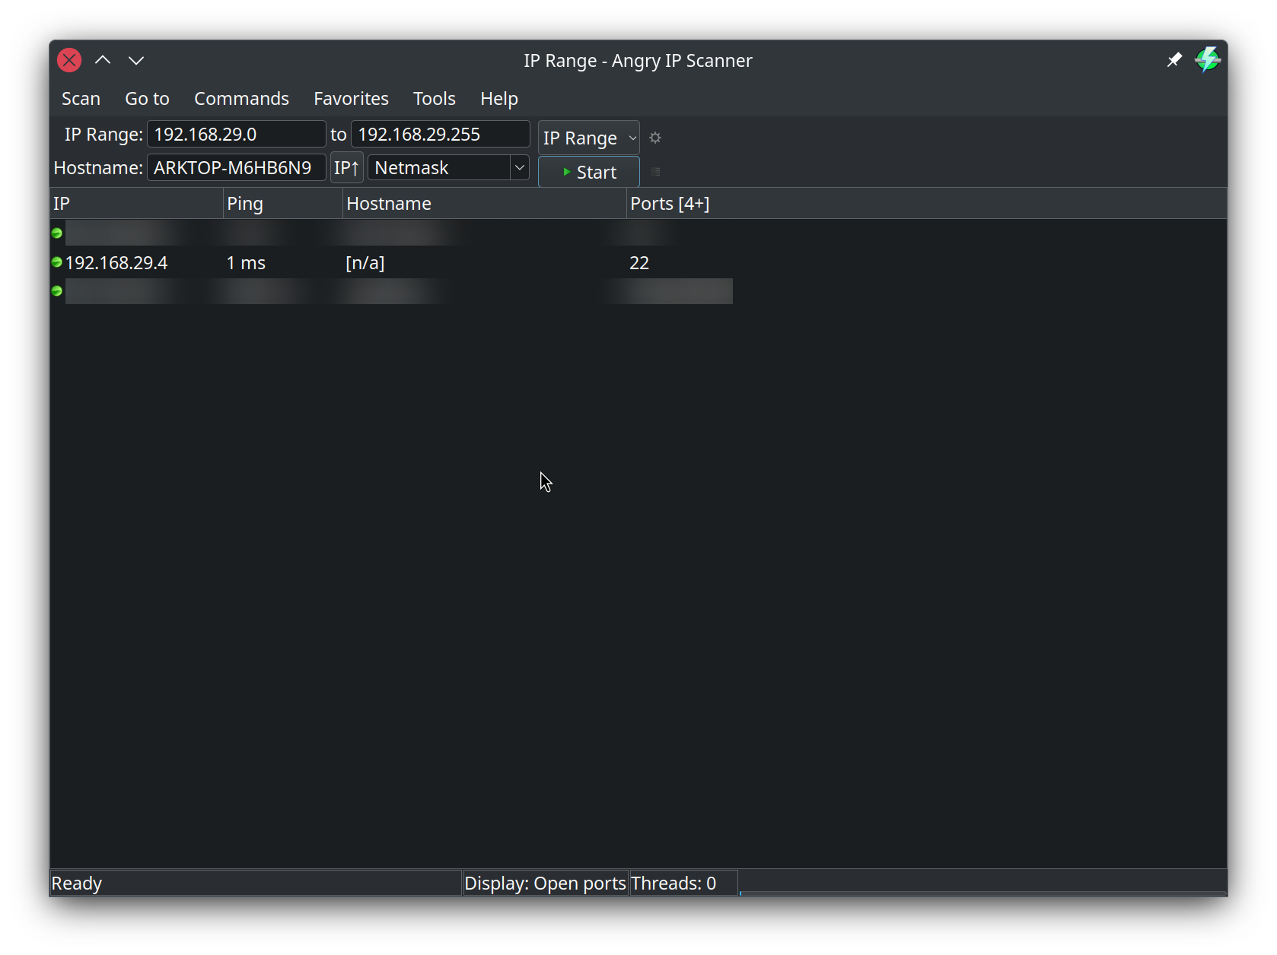Start the scan with Start button

coord(588,172)
